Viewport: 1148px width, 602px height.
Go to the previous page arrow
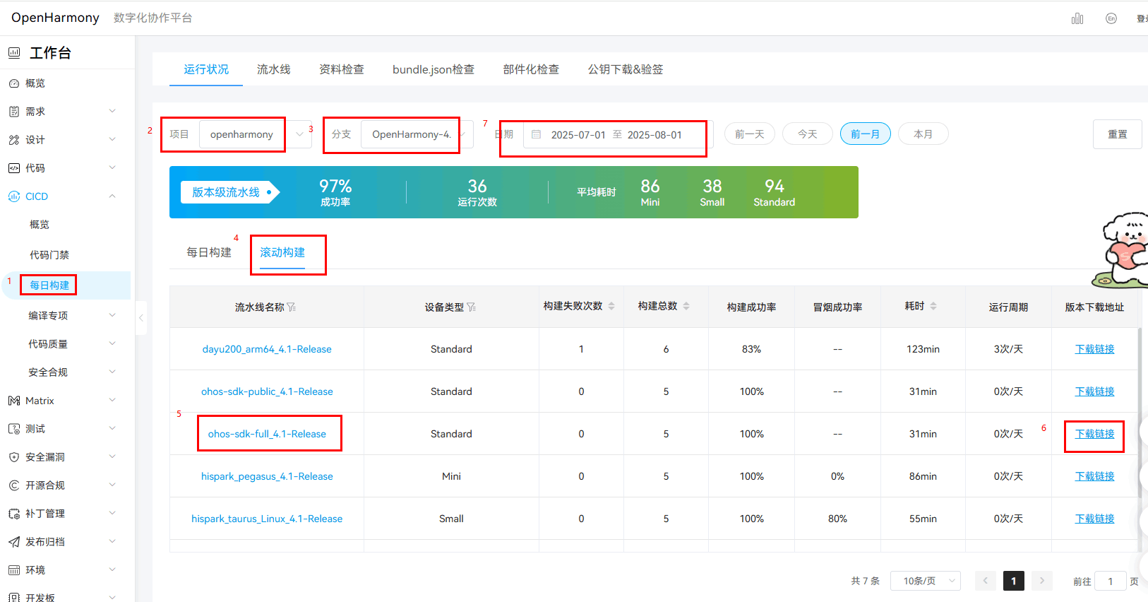(986, 581)
